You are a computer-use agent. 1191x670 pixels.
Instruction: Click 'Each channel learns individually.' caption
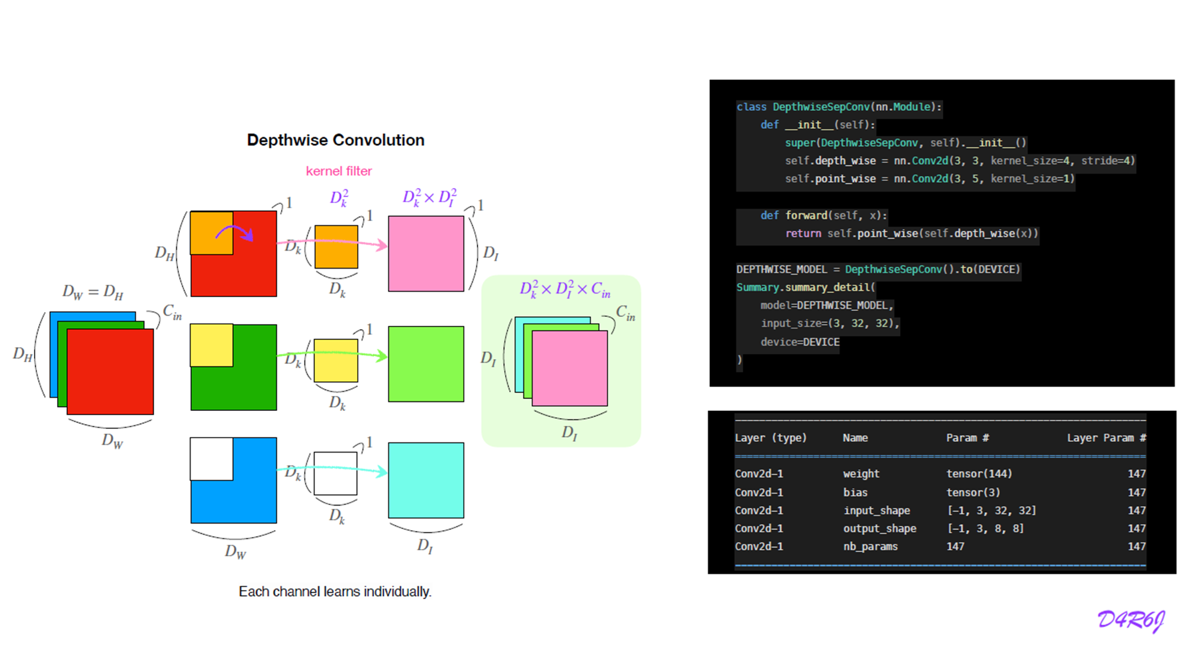tap(335, 591)
